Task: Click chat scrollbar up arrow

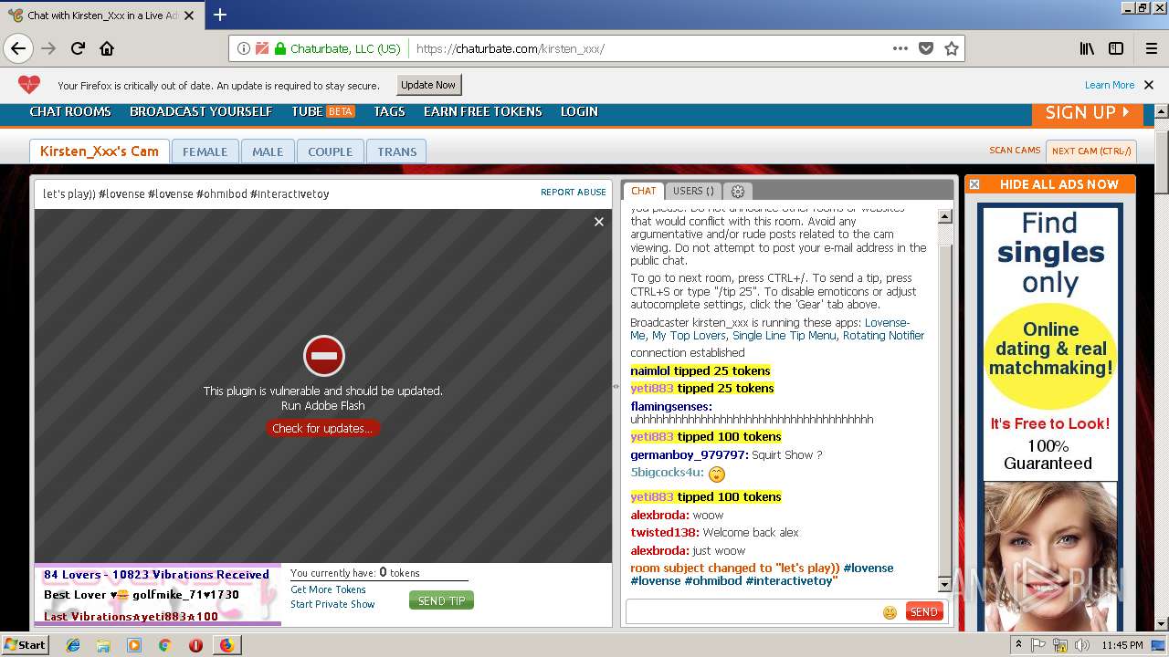Action: click(x=945, y=216)
